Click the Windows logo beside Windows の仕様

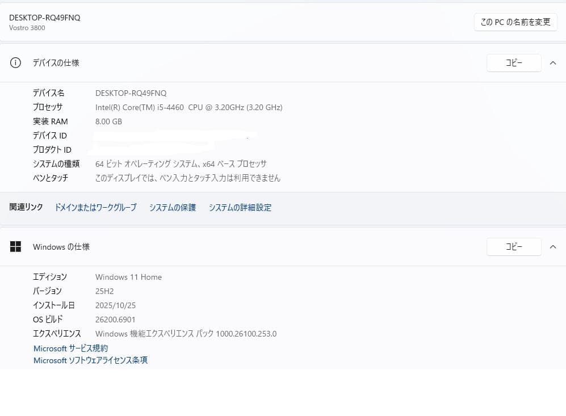click(15, 246)
